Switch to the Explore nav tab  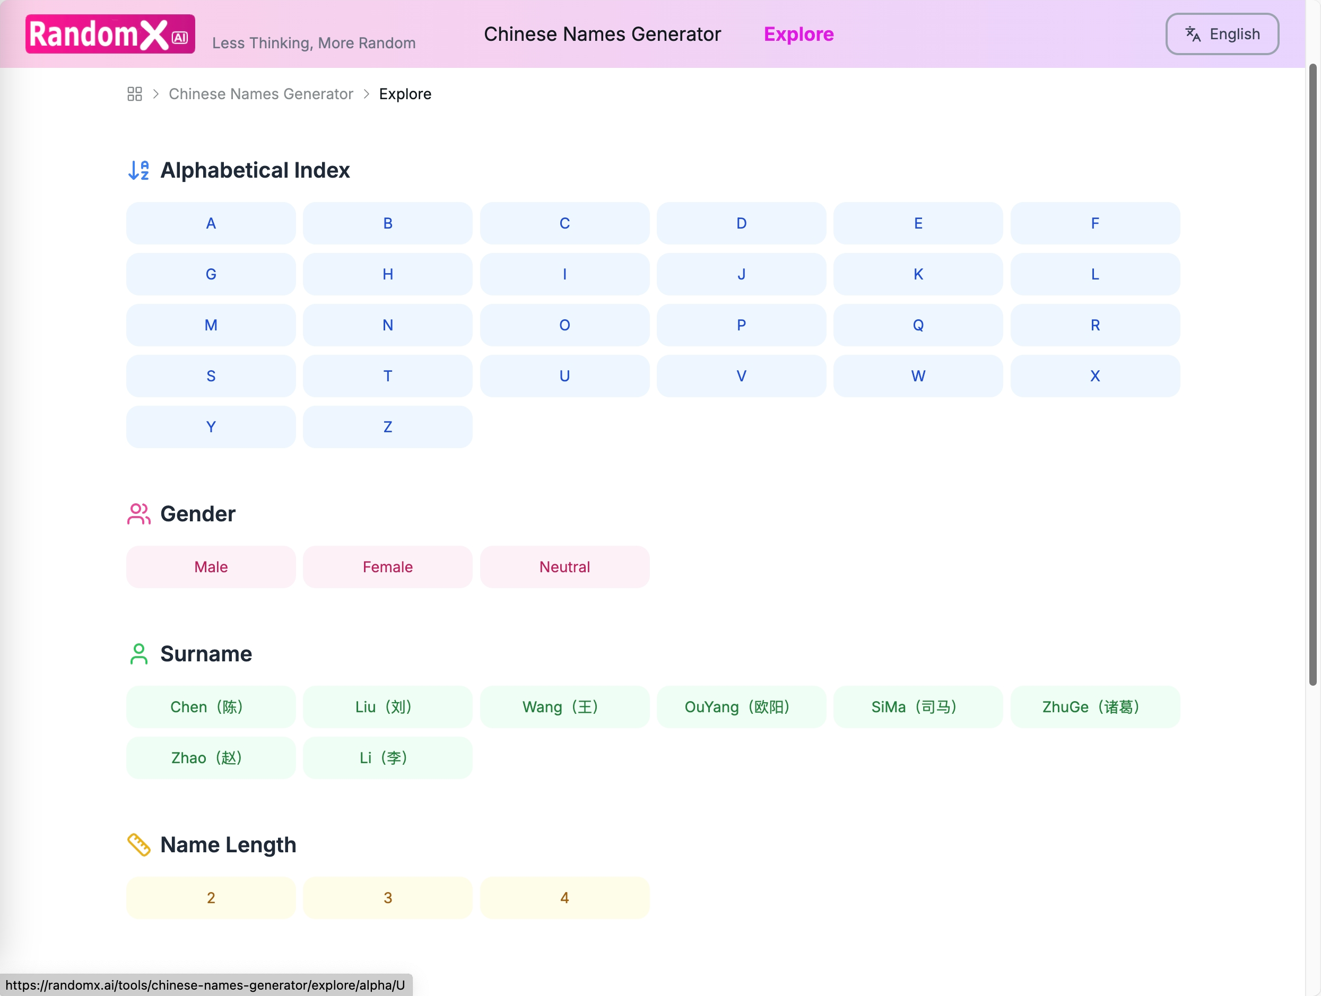pyautogui.click(x=798, y=34)
